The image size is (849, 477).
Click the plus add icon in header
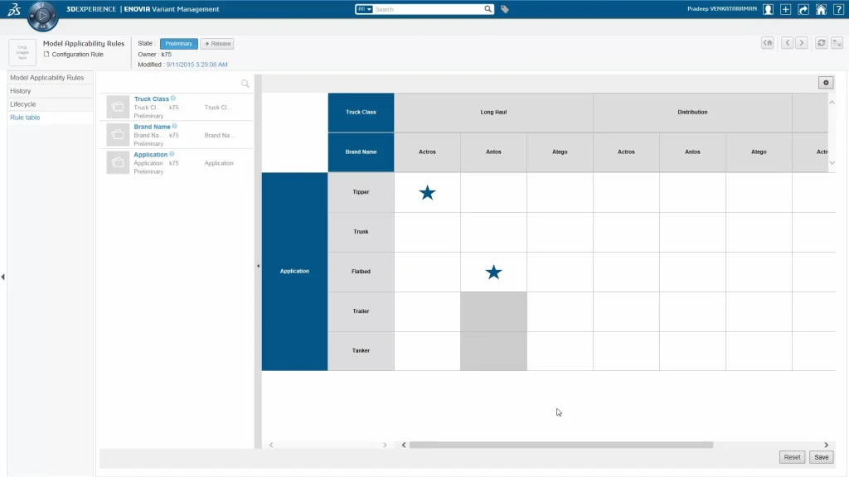click(x=786, y=9)
